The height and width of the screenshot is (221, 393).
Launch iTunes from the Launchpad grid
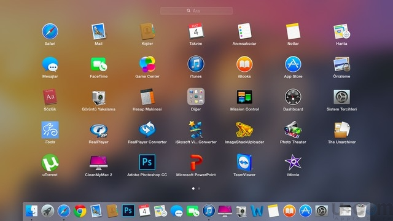[196, 64]
